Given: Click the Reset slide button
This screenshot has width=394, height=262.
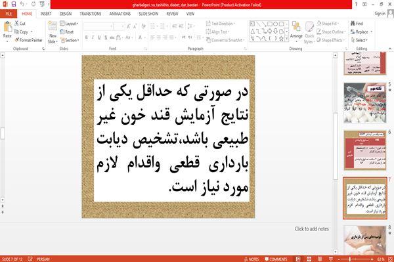Looking at the screenshot, I should [x=66, y=32].
